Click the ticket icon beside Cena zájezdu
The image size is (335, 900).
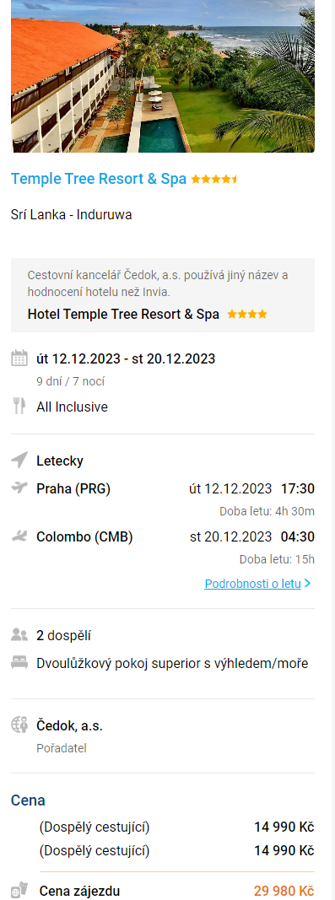(19, 891)
